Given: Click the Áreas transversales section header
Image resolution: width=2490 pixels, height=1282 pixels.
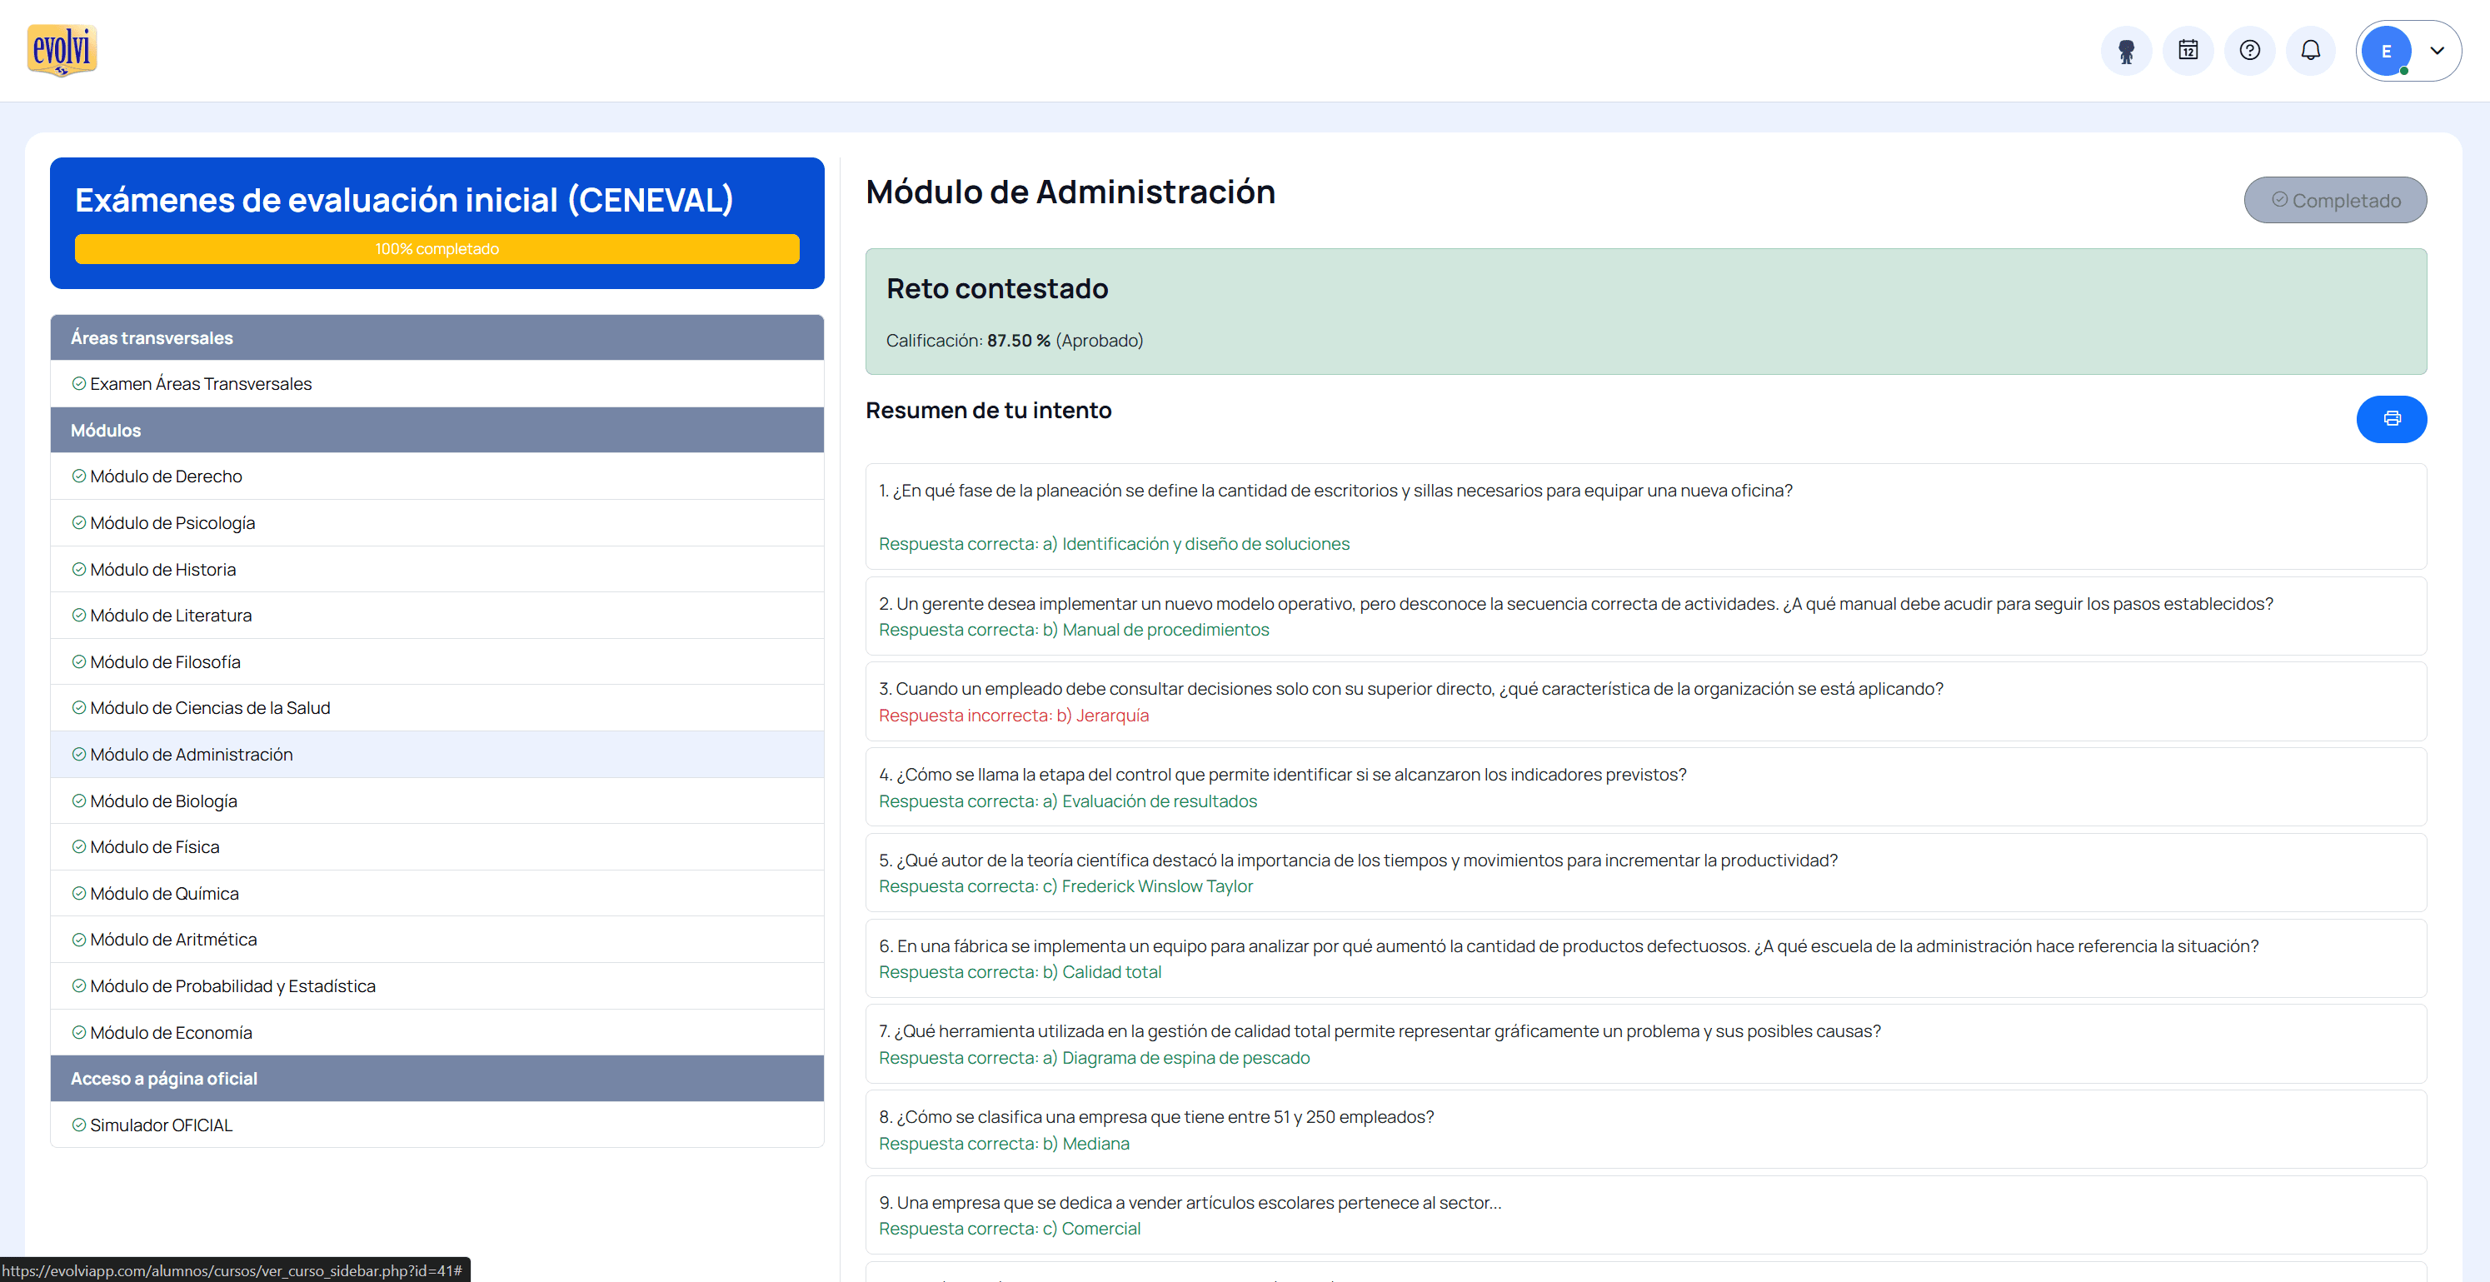Looking at the screenshot, I should pyautogui.click(x=437, y=337).
